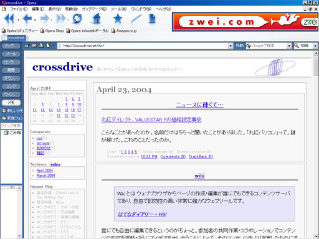Image resolution: width=319 pixels, height=239 pixels.
Task: Select the crossdrive page tab
Action: [14, 38]
